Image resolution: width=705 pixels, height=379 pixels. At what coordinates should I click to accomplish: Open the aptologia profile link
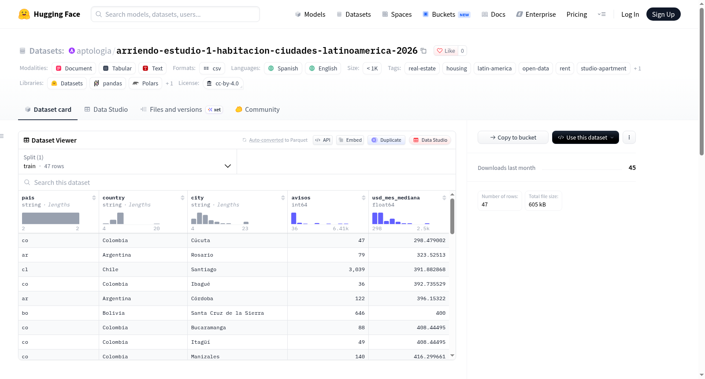(x=94, y=51)
